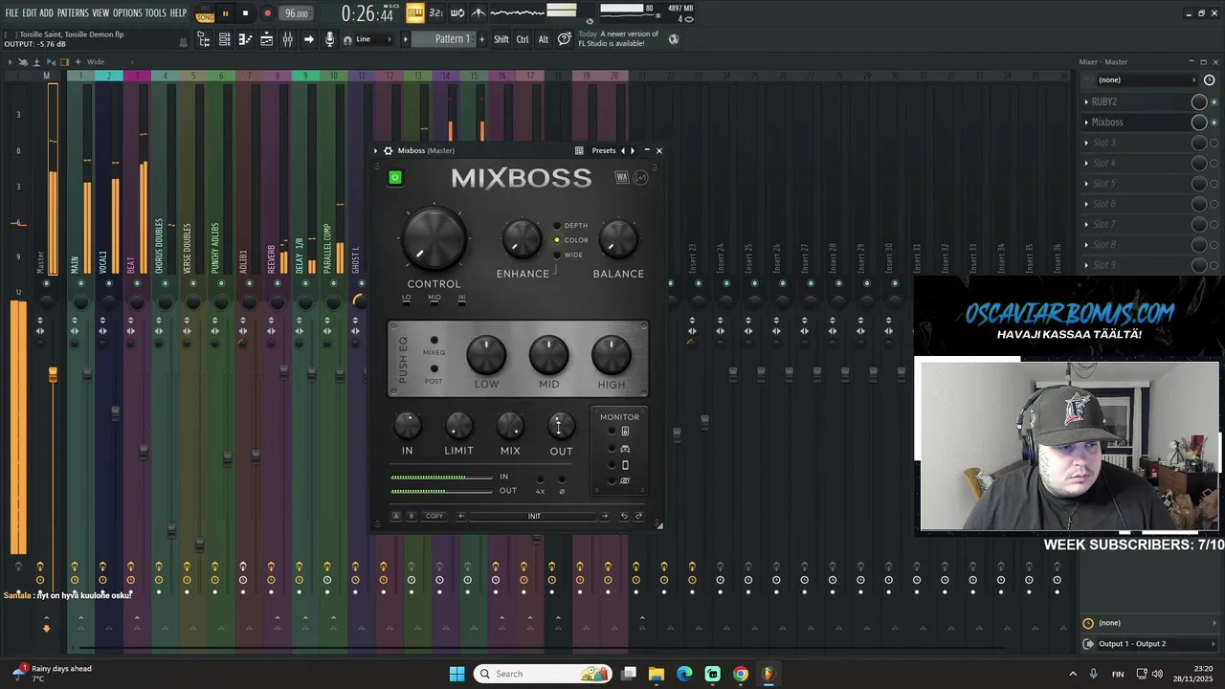1225x689 pixels.
Task: Click the undo arrow in Mixboss footer
Action: (624, 516)
